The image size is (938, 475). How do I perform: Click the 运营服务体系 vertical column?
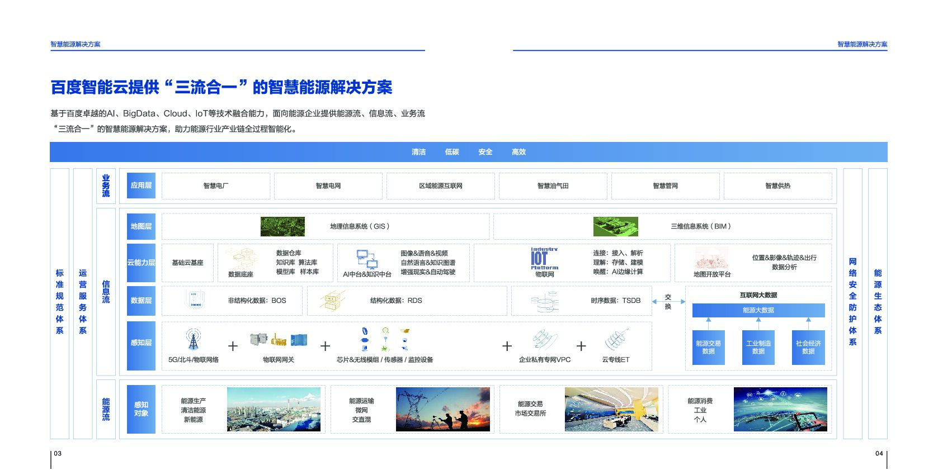click(83, 303)
